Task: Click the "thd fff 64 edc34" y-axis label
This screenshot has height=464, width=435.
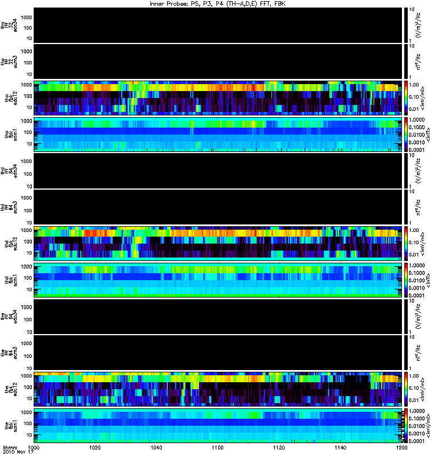Action: (x=9, y=171)
